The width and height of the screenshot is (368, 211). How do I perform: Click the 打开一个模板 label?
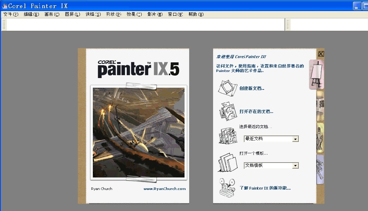tap(253, 153)
